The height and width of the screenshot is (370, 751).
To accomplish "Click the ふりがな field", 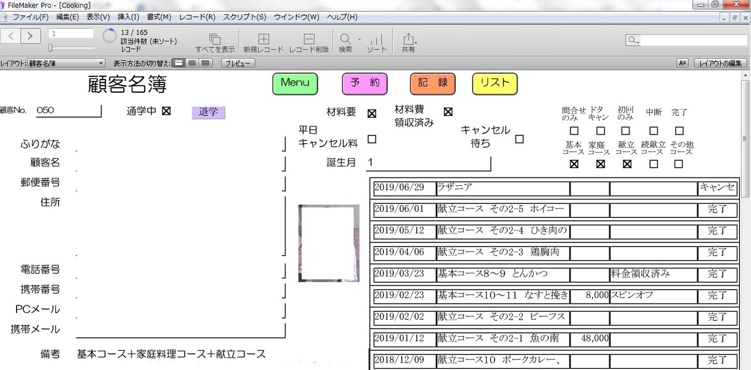I will [180, 144].
